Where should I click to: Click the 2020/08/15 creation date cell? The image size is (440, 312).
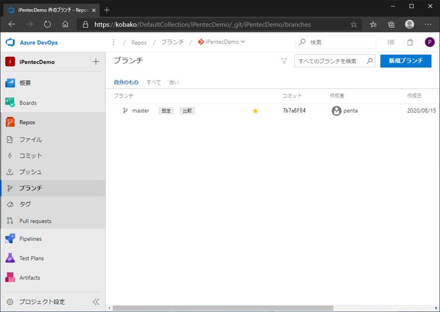pos(421,110)
